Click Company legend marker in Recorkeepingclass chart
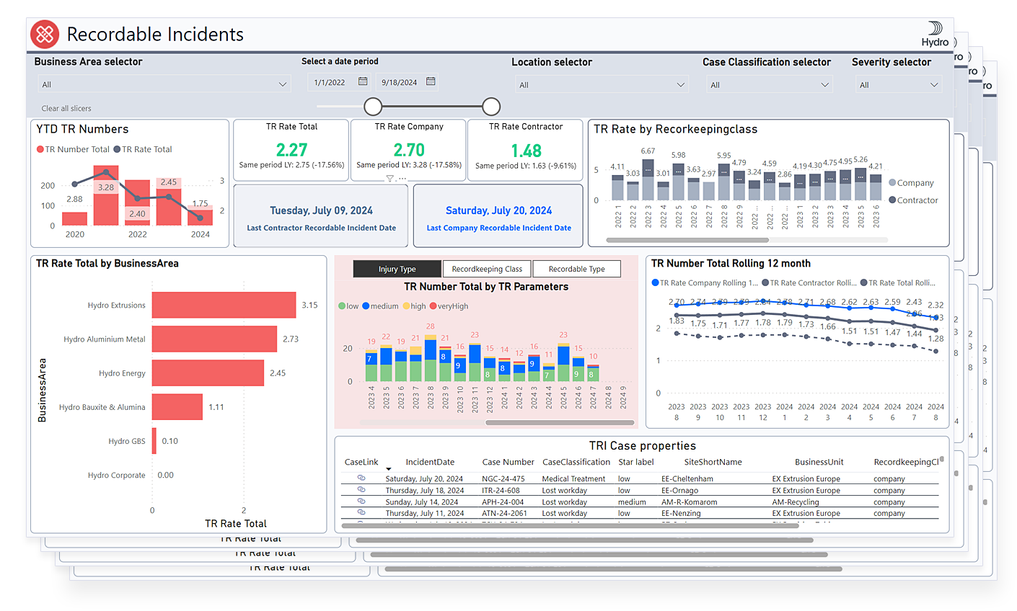Screen dimensions: 1017x611 pyautogui.click(x=892, y=183)
